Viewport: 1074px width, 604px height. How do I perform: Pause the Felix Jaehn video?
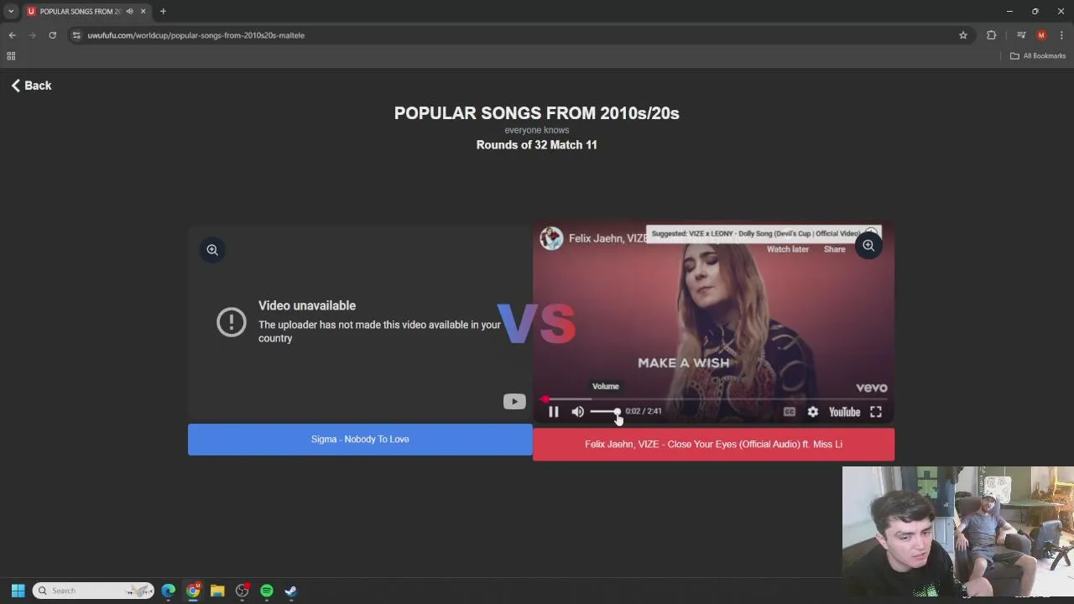(553, 412)
